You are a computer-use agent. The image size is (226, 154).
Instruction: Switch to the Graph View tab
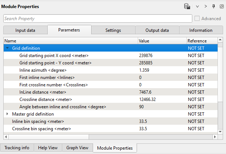pyautogui.click(x=77, y=148)
